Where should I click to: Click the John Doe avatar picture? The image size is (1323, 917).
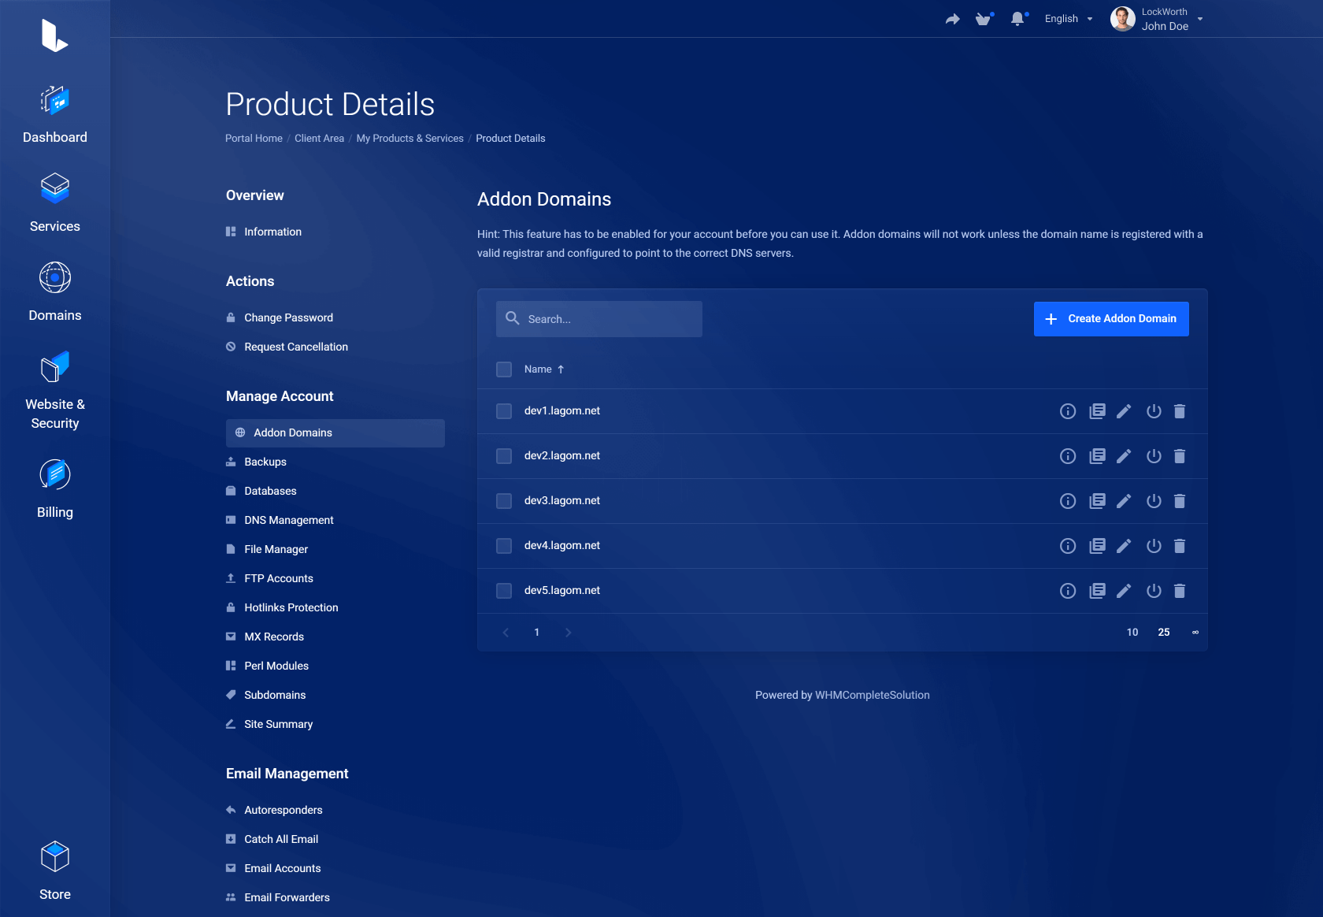[1122, 19]
